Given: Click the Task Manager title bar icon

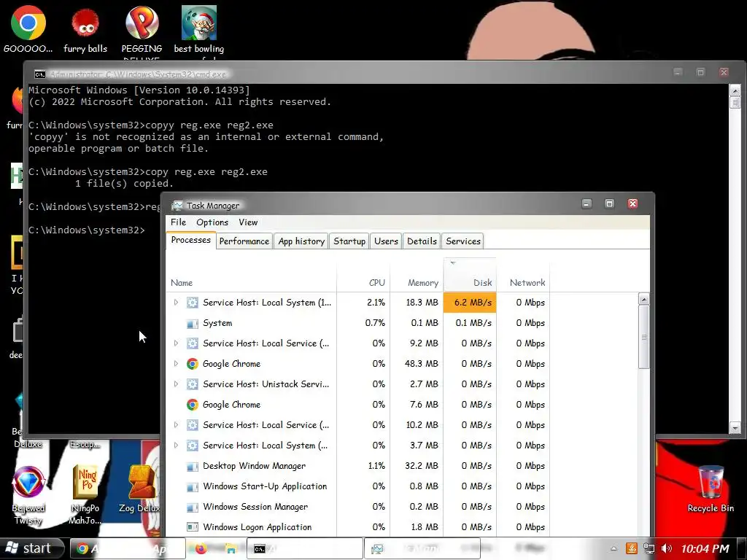Looking at the screenshot, I should click(177, 206).
